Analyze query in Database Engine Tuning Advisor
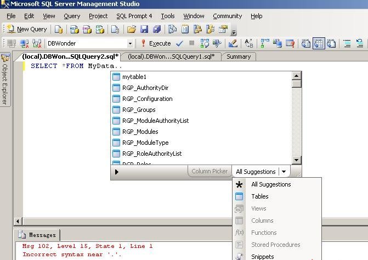 click(217, 43)
